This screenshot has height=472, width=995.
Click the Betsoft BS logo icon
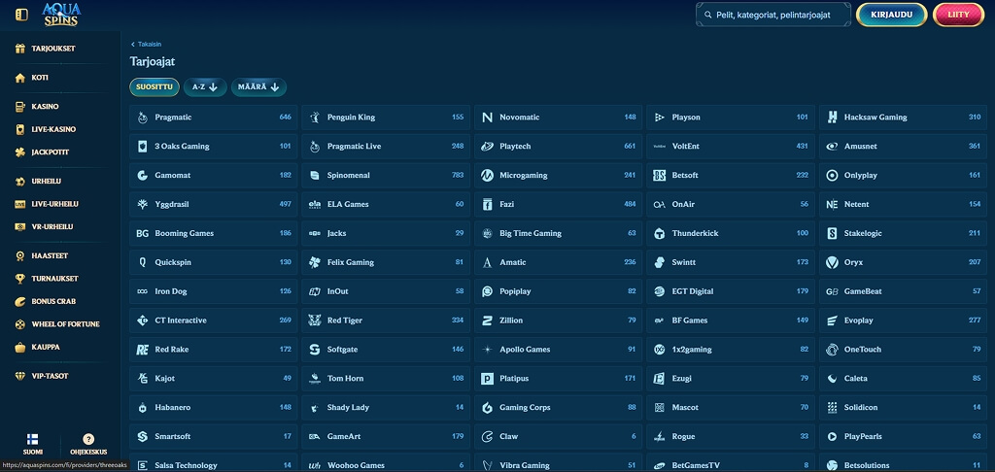point(660,175)
